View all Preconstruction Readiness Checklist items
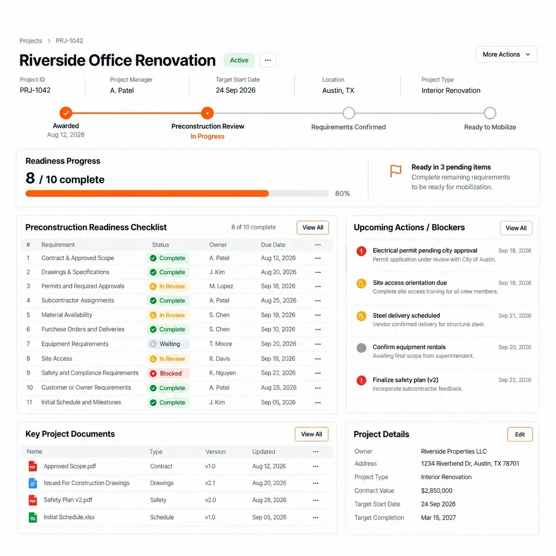 pos(313,227)
